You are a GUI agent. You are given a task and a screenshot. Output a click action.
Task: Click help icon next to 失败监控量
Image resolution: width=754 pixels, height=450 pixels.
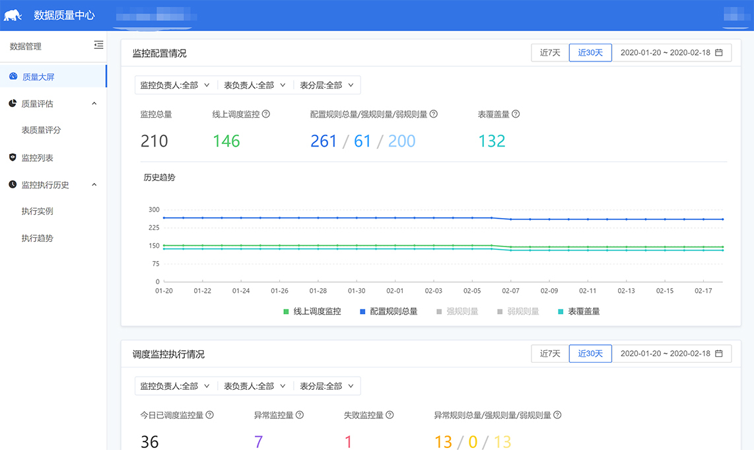click(390, 415)
